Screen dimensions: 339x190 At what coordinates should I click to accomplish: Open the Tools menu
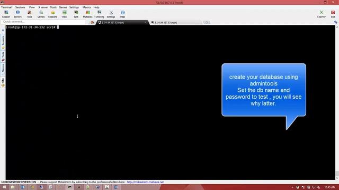pyautogui.click(x=53, y=7)
